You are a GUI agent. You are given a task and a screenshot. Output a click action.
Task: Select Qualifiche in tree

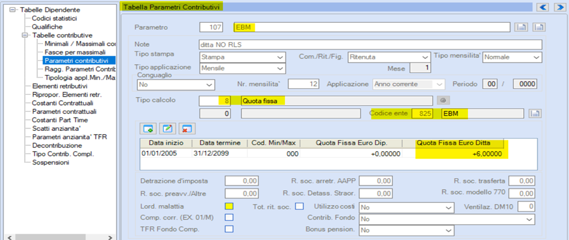click(47, 27)
